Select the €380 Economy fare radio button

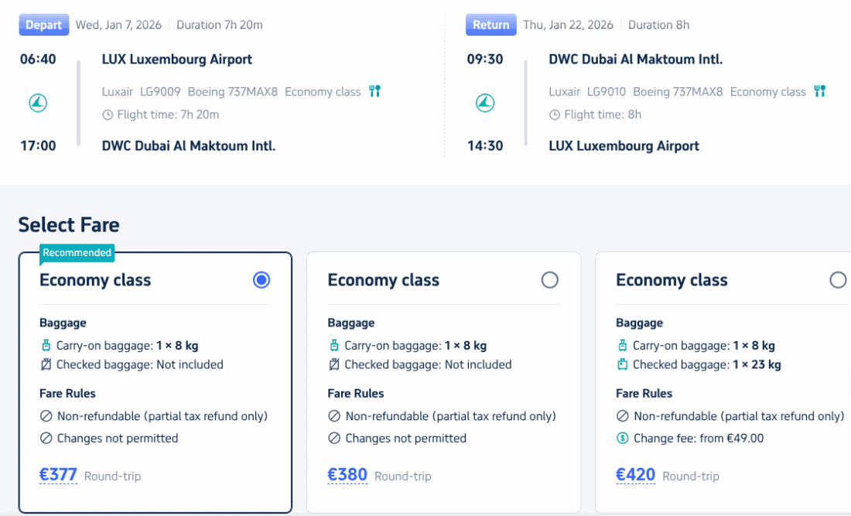click(549, 280)
